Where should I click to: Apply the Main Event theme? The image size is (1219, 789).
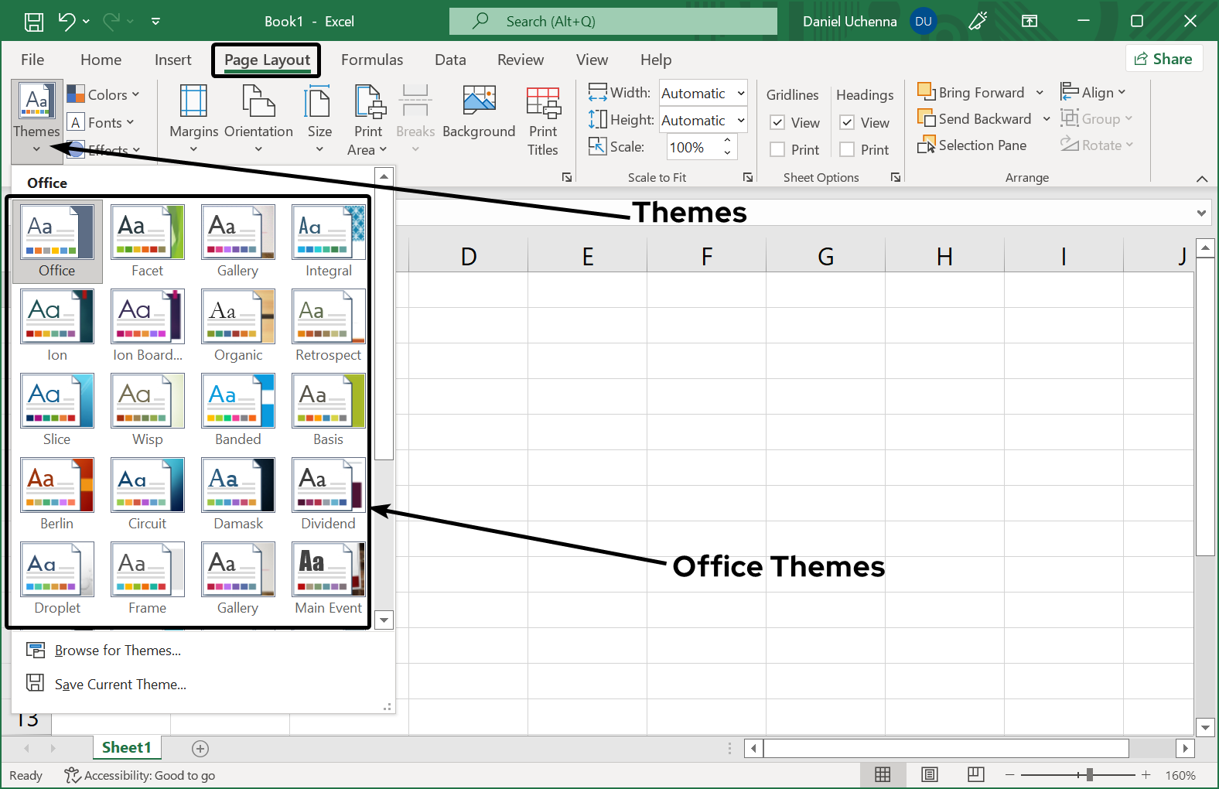pos(328,579)
